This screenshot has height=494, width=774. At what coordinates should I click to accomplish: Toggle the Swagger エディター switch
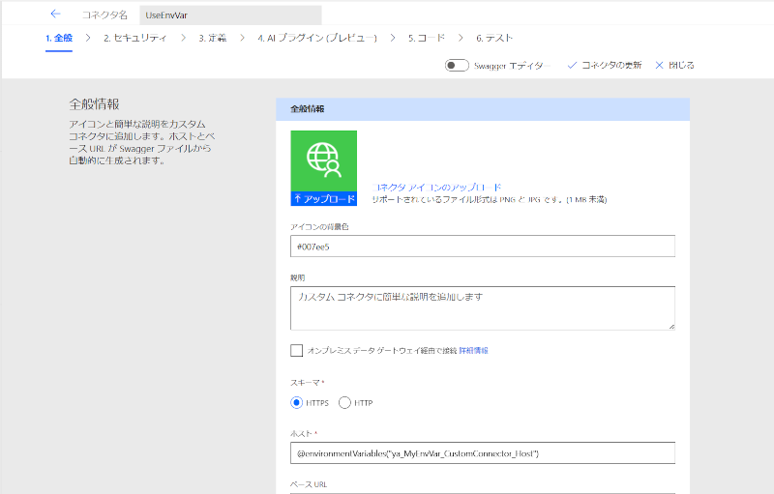click(x=457, y=65)
